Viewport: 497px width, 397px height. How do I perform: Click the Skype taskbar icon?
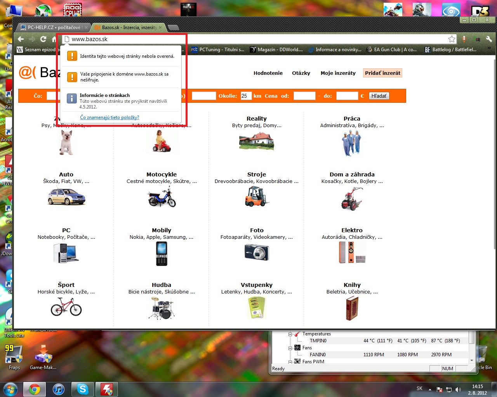tap(83, 389)
